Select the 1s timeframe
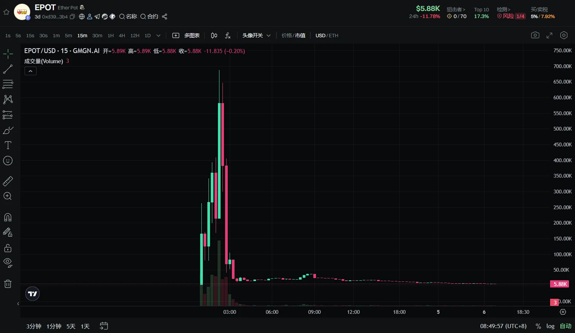 tap(8, 36)
